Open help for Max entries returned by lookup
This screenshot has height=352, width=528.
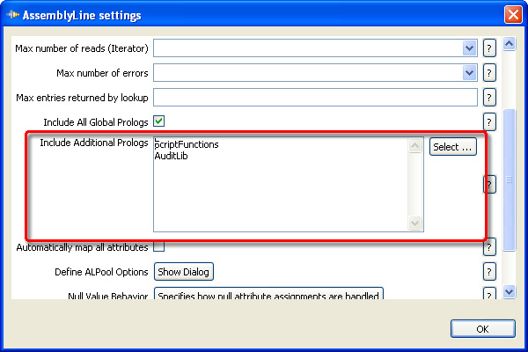489,98
